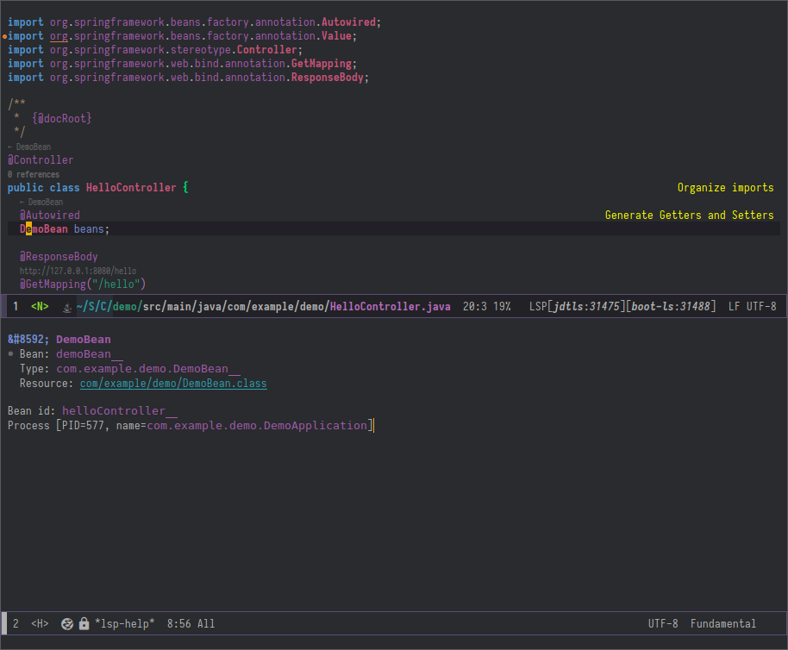This screenshot has width=788, height=650.
Task: Click the com.example.demo.DemoBean type value
Action: (142, 369)
